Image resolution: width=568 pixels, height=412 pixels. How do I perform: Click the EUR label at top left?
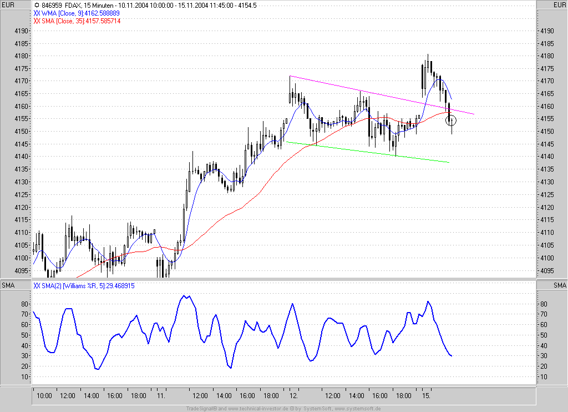(x=8, y=4)
